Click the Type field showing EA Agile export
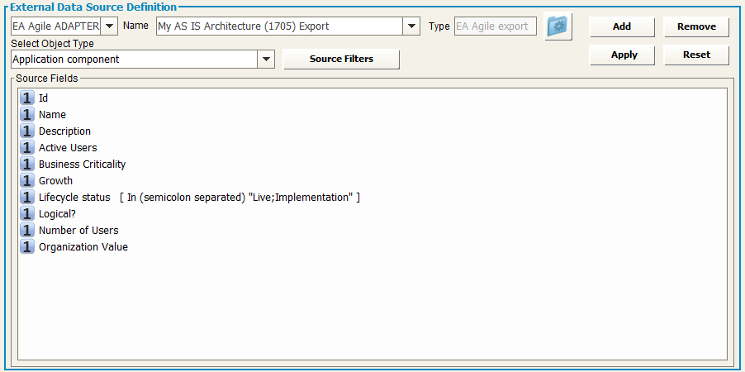This screenshot has width=745, height=372. click(x=496, y=26)
